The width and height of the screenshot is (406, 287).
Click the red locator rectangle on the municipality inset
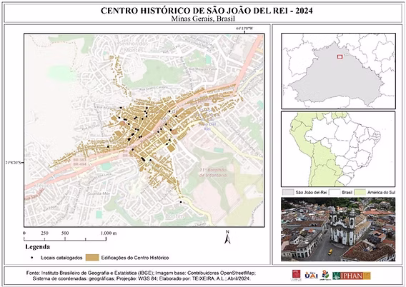point(340,56)
